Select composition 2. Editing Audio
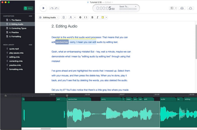The image size is (197, 130). (17, 24)
